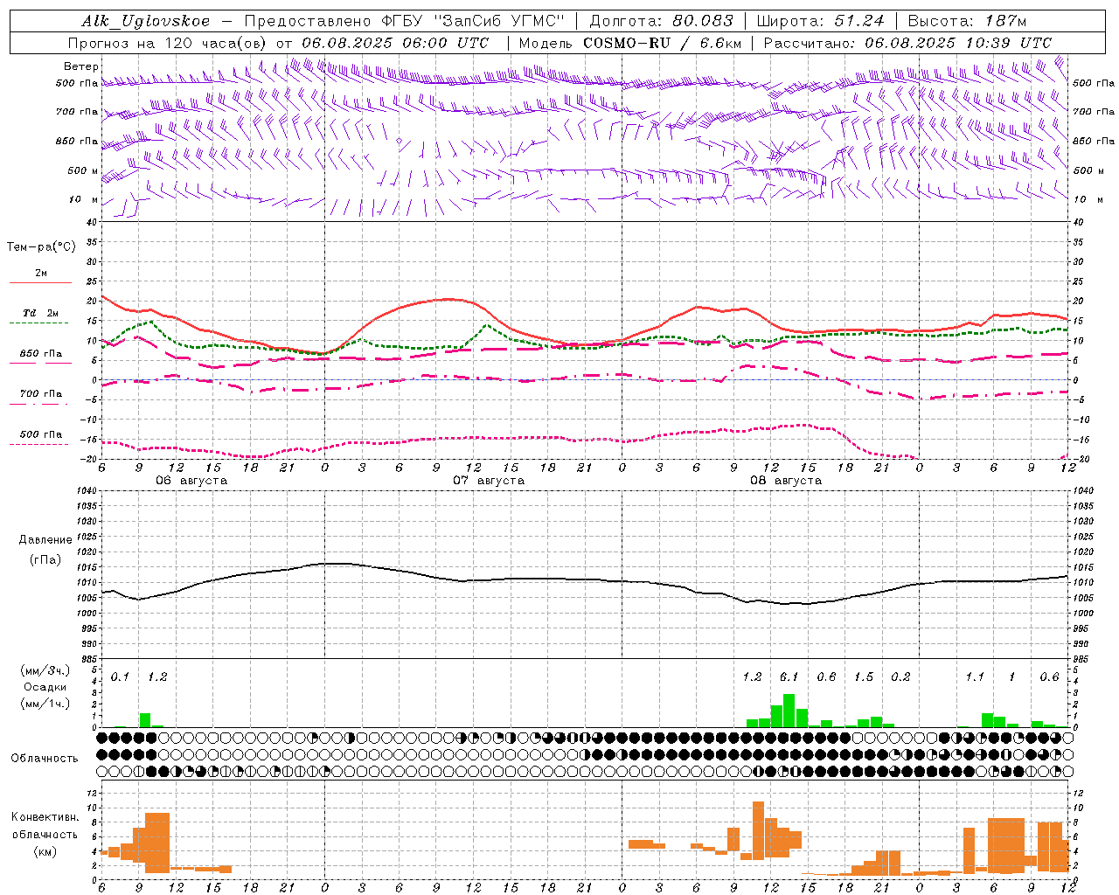1119x895 pixels.
Task: Click the '2м' temperature legend entry
Action: click(40, 273)
